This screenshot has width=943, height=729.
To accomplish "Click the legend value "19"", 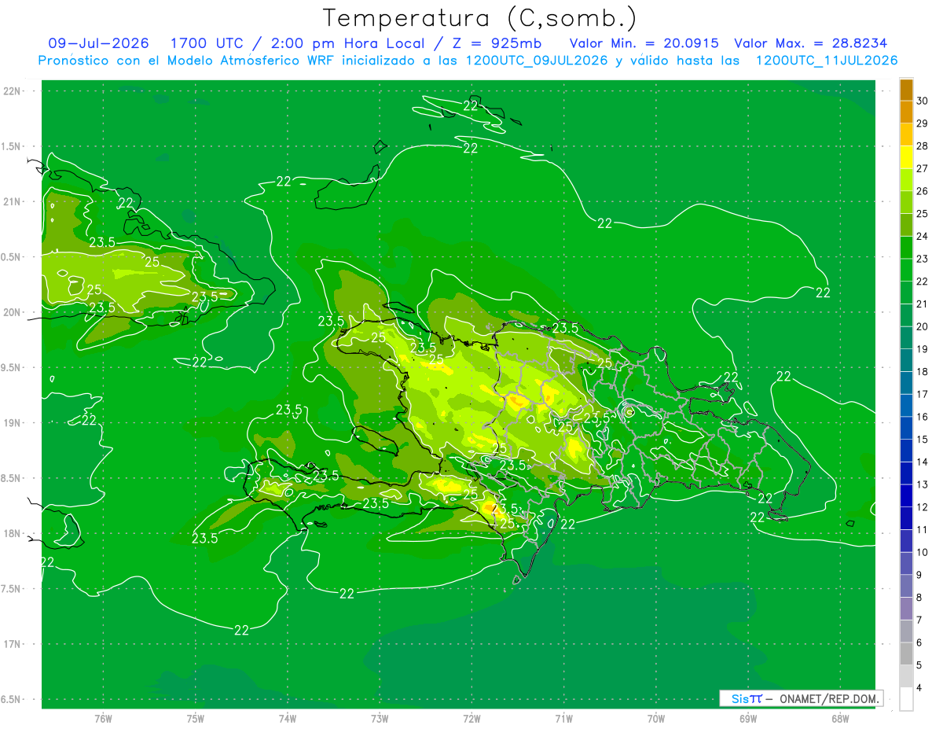I will click(x=922, y=349).
